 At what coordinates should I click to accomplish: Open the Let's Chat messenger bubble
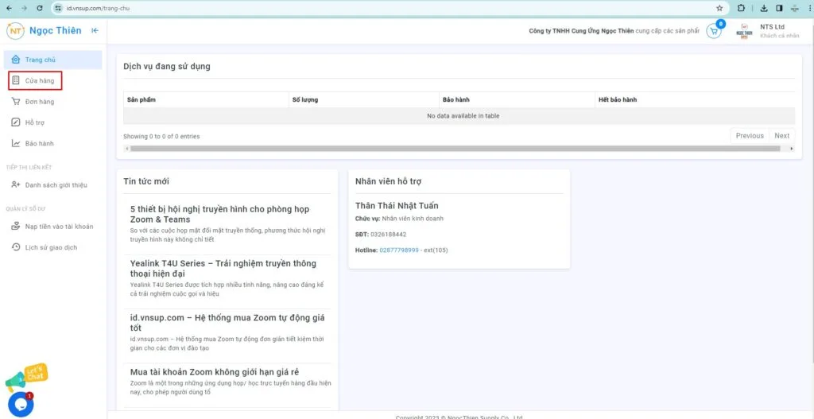tap(21, 403)
